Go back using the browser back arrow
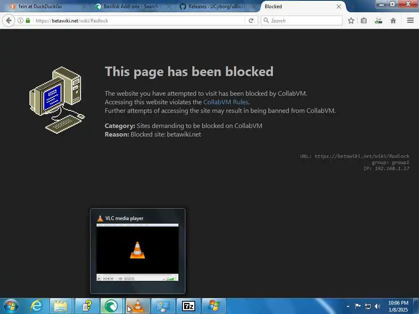This screenshot has width=419, height=314. click(x=9, y=20)
